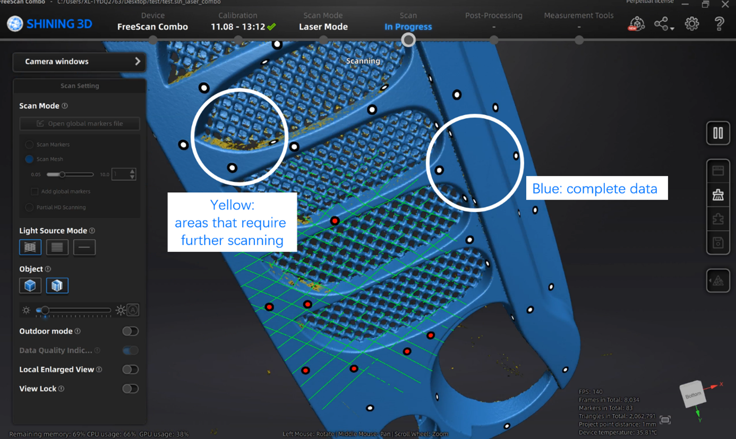Click the dim sun brightness icon

pyautogui.click(x=26, y=311)
